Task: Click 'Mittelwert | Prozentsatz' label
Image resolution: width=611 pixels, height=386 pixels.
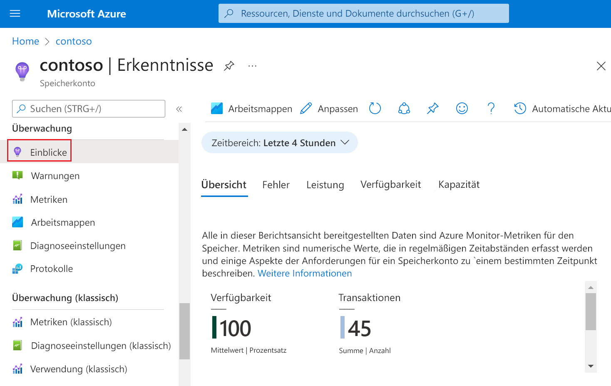Action: (x=248, y=350)
